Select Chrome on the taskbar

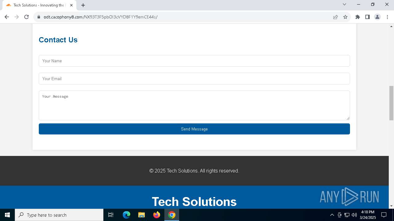tap(172, 215)
